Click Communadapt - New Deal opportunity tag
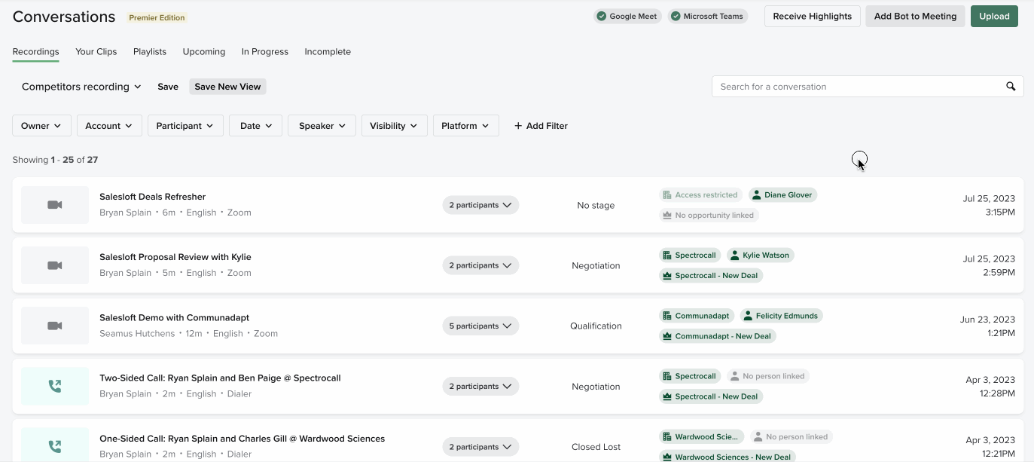The height and width of the screenshot is (462, 1034). click(717, 336)
